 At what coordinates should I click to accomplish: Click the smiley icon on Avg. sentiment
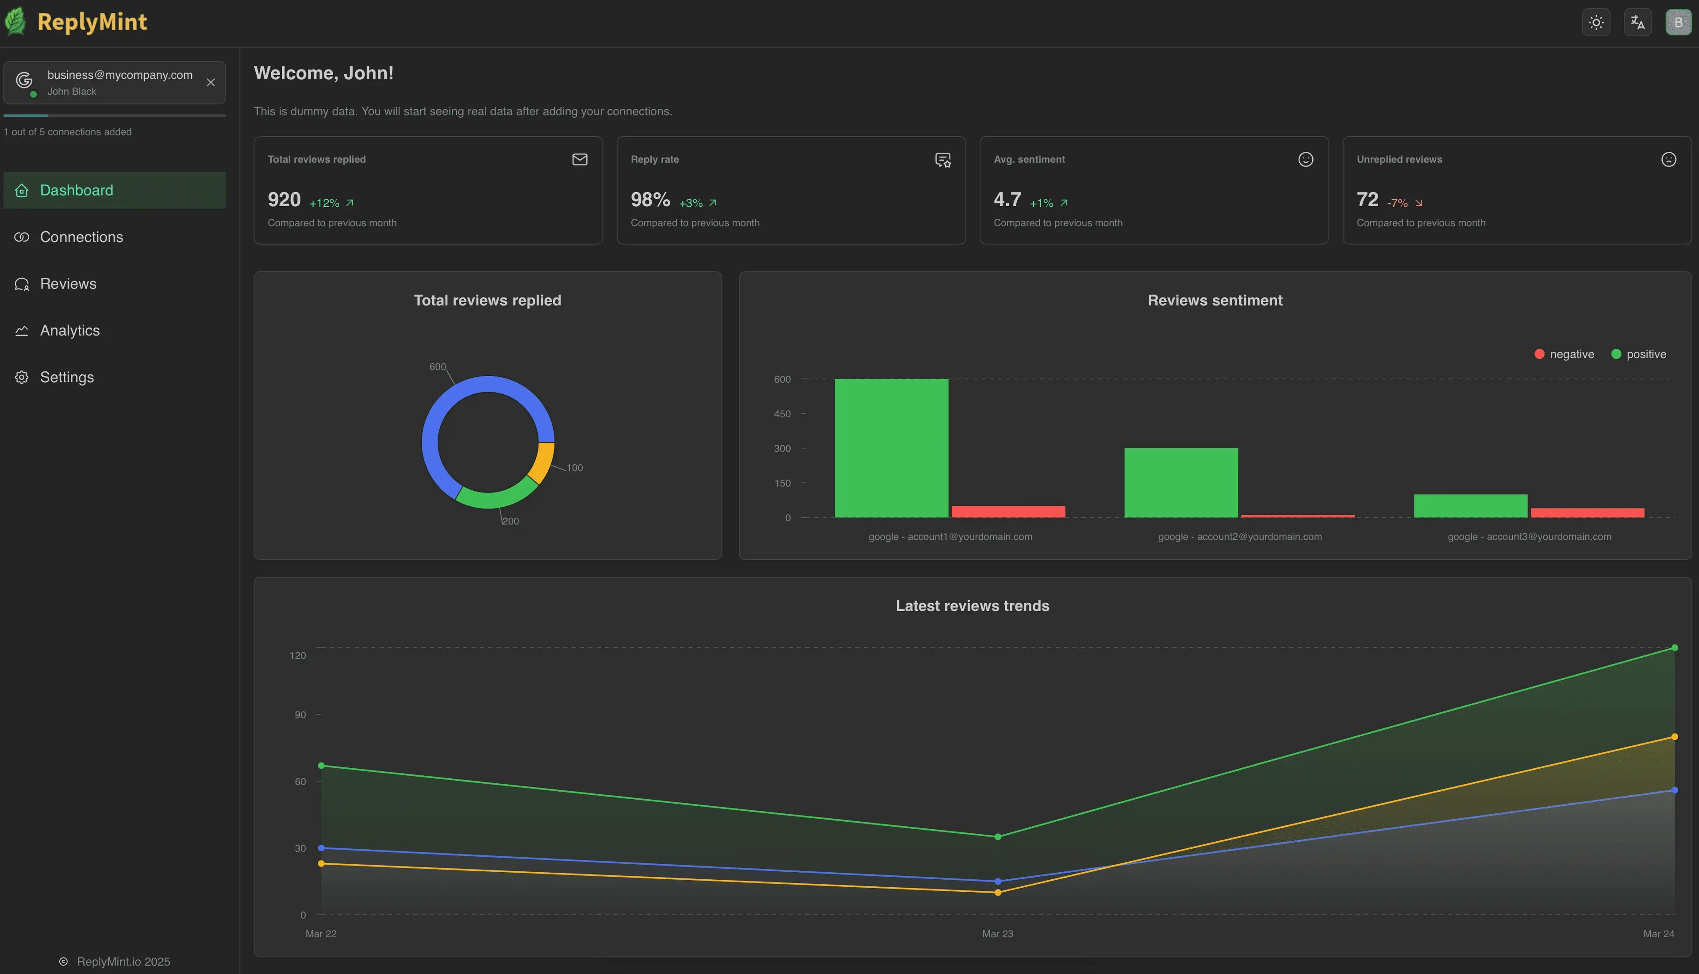pos(1305,159)
